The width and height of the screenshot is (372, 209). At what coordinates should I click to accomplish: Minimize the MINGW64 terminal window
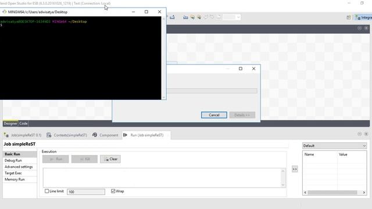tap(134, 12)
